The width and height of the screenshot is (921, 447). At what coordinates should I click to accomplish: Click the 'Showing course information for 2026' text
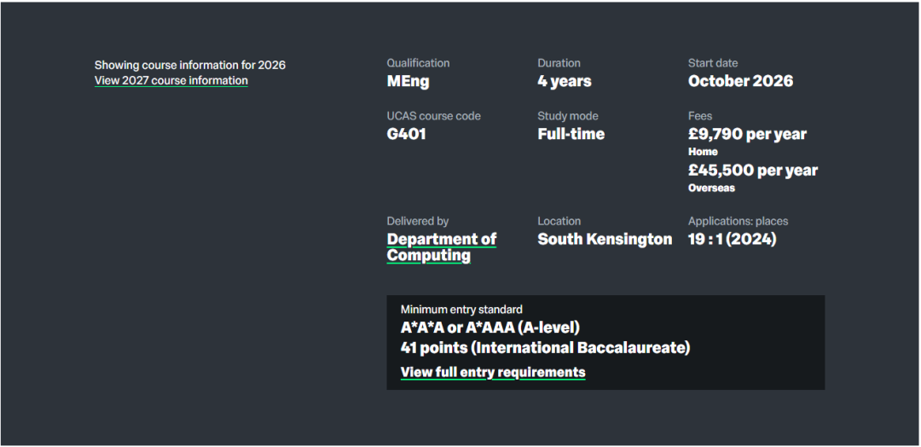point(189,65)
